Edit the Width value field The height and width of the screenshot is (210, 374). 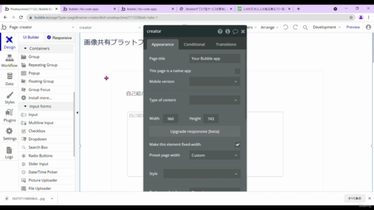tap(171, 118)
